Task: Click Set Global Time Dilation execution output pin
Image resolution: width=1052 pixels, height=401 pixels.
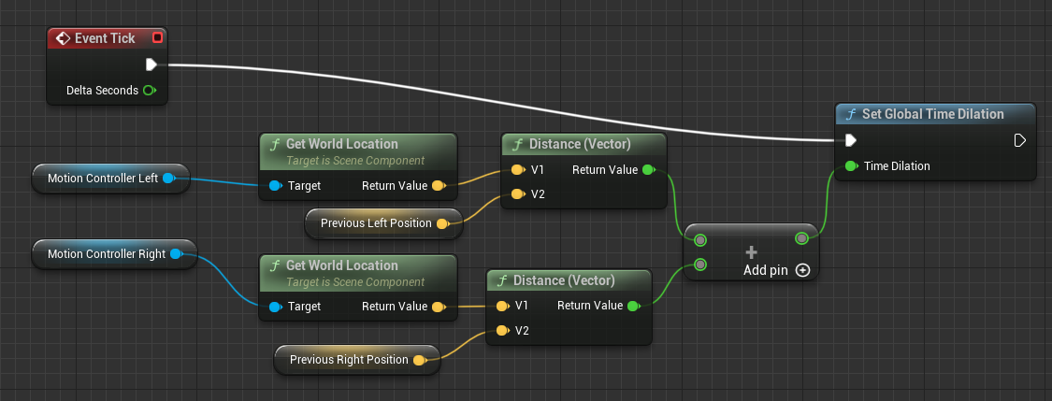Action: pos(1020,140)
